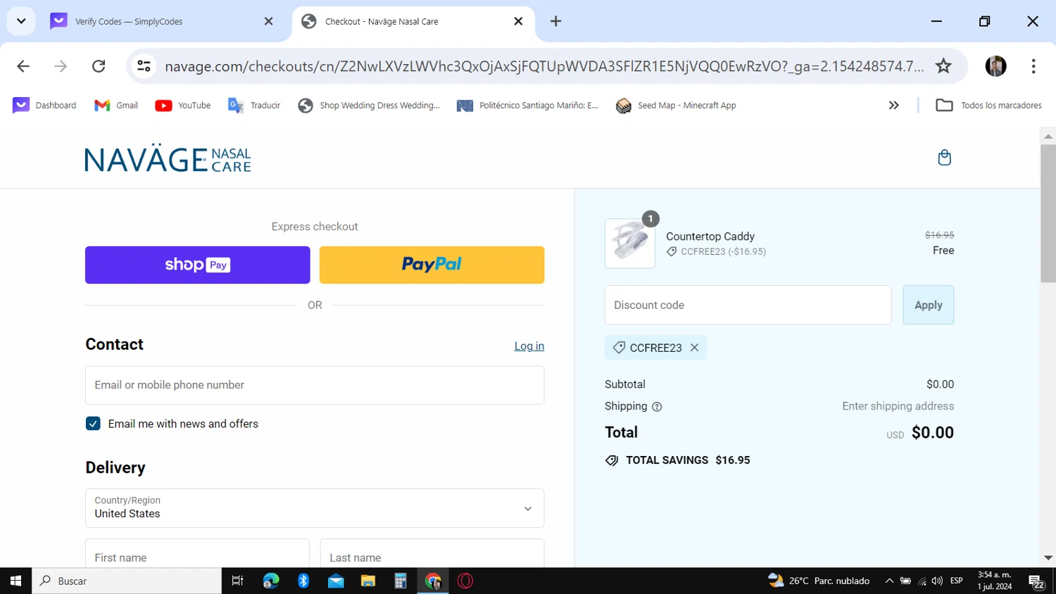The image size is (1056, 594).
Task: Click the Discount code input field
Action: coord(748,305)
